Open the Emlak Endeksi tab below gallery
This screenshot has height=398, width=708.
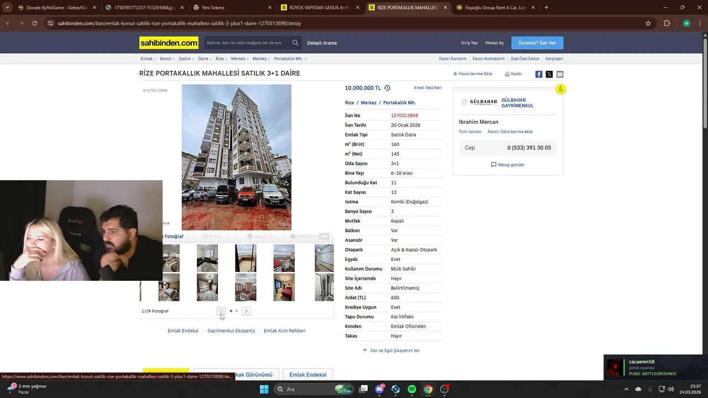click(308, 375)
